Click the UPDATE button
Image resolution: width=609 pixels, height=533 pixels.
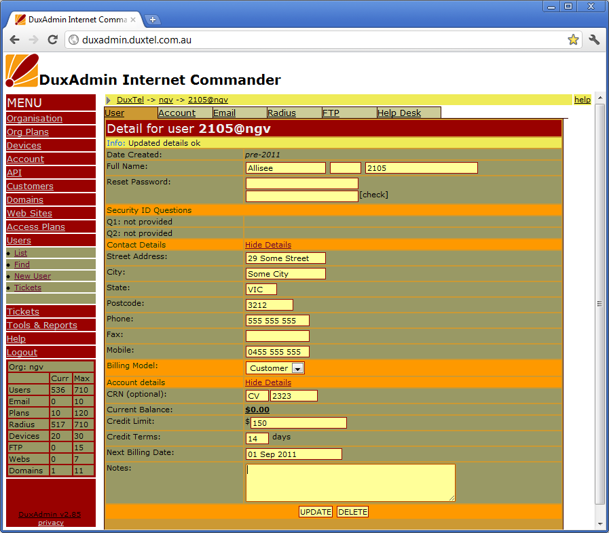tap(316, 512)
